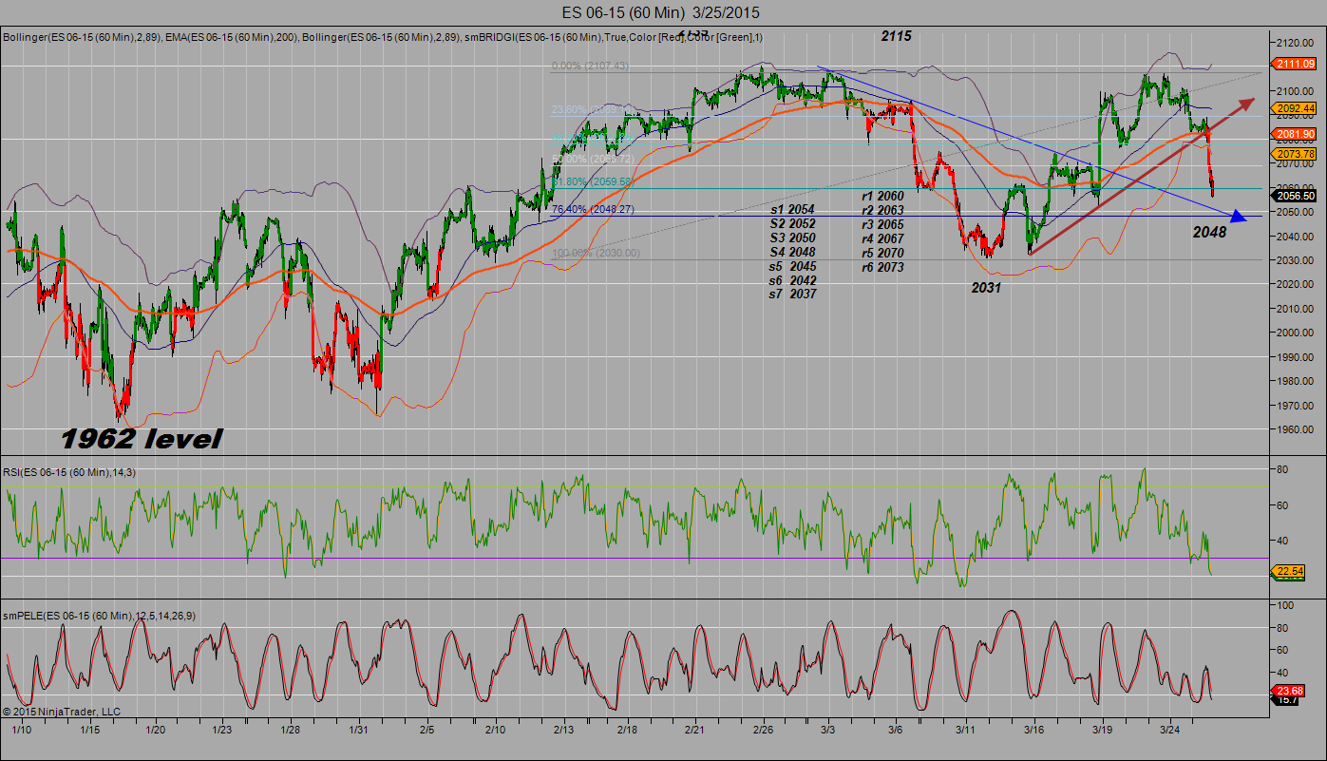Image resolution: width=1327 pixels, height=761 pixels.
Task: Select the 'S4 2048' support label
Action: tap(792, 252)
